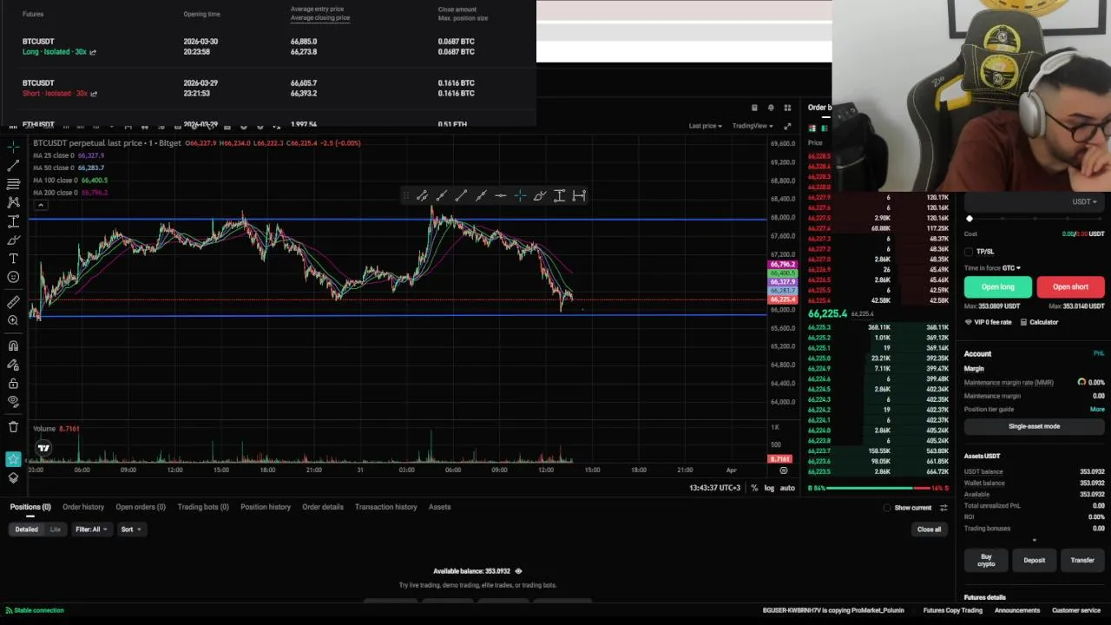
Task: Toggle stay in drawing mode
Action: click(13, 365)
